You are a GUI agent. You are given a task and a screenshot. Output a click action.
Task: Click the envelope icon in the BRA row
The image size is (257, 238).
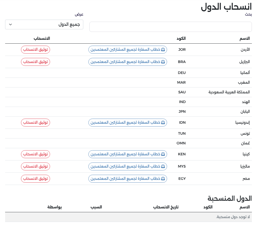coord(163,62)
